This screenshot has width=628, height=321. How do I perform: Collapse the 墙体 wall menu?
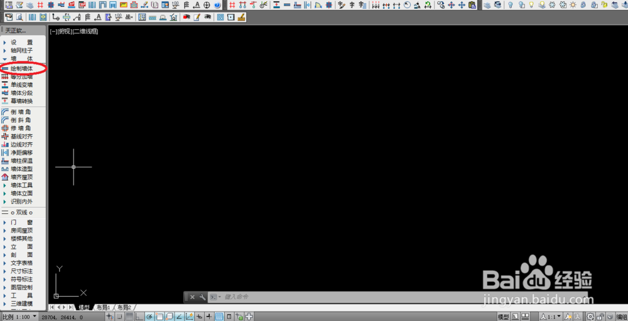click(x=22, y=58)
